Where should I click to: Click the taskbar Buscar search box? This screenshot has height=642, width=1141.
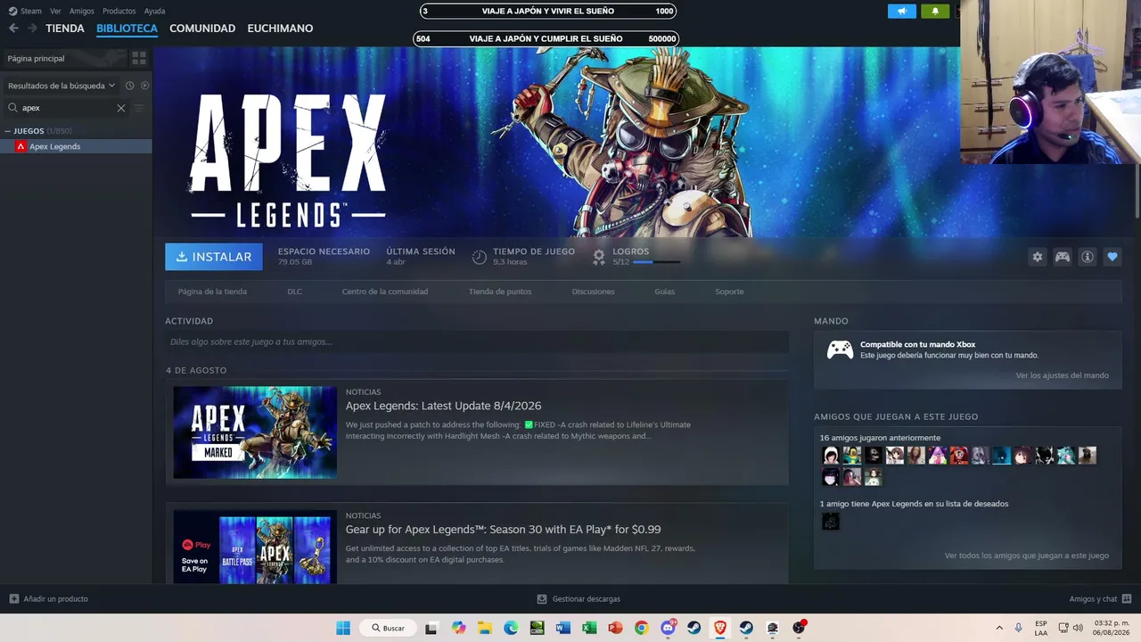pyautogui.click(x=389, y=628)
